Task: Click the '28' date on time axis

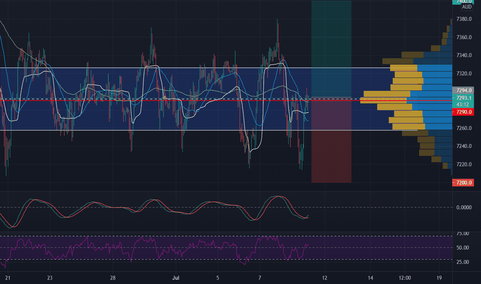Action: coord(113,278)
